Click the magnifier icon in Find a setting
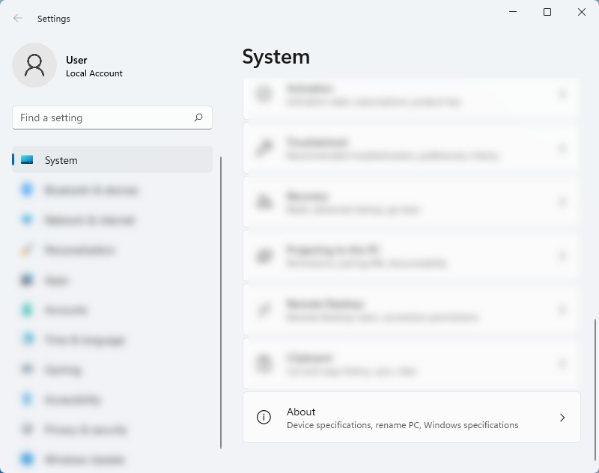Image resolution: width=599 pixels, height=473 pixels. (198, 118)
